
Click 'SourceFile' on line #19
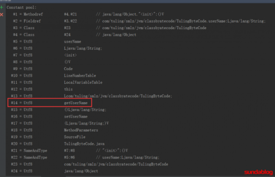coord(75,137)
